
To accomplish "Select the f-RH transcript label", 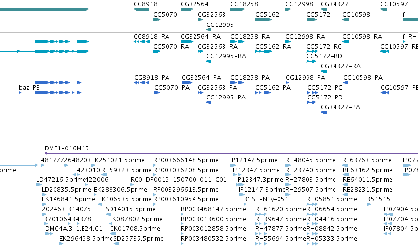I will pyautogui.click(x=410, y=36).
